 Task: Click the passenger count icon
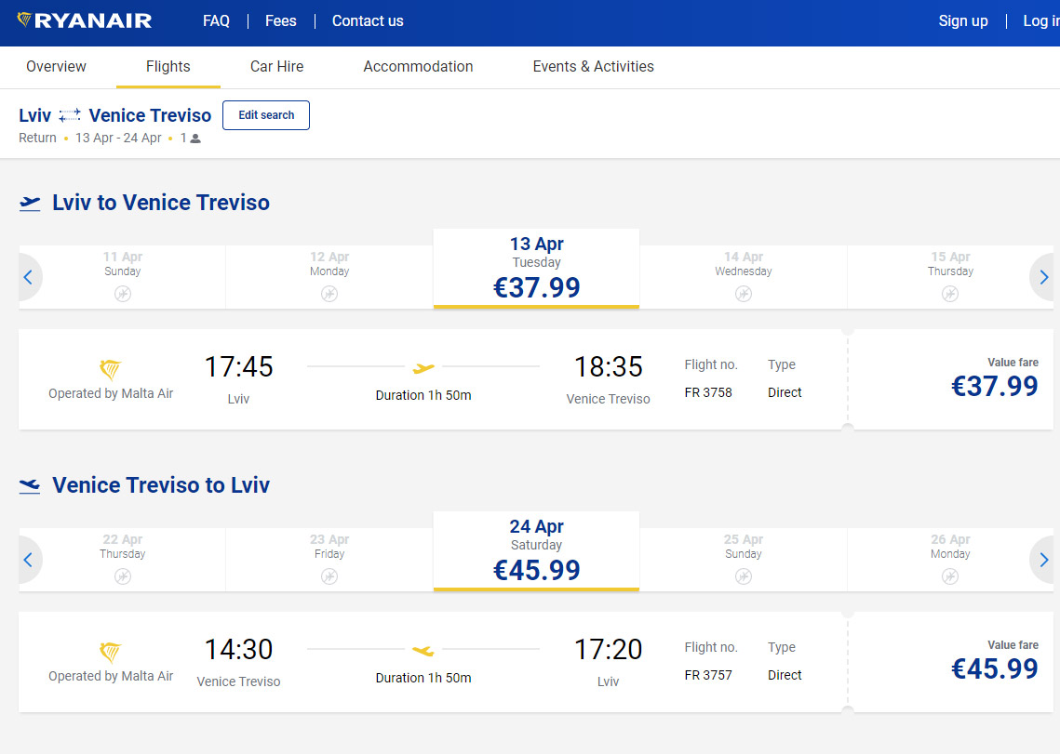[195, 139]
